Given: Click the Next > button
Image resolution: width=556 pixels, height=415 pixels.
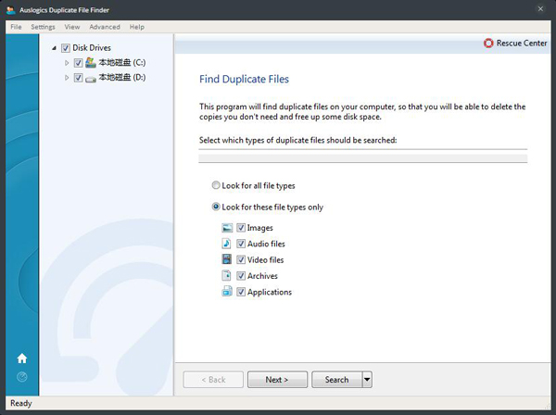Looking at the screenshot, I should tap(277, 380).
